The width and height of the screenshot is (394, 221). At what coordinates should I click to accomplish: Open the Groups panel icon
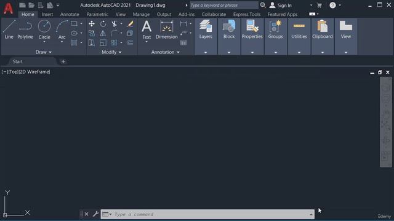(275, 26)
